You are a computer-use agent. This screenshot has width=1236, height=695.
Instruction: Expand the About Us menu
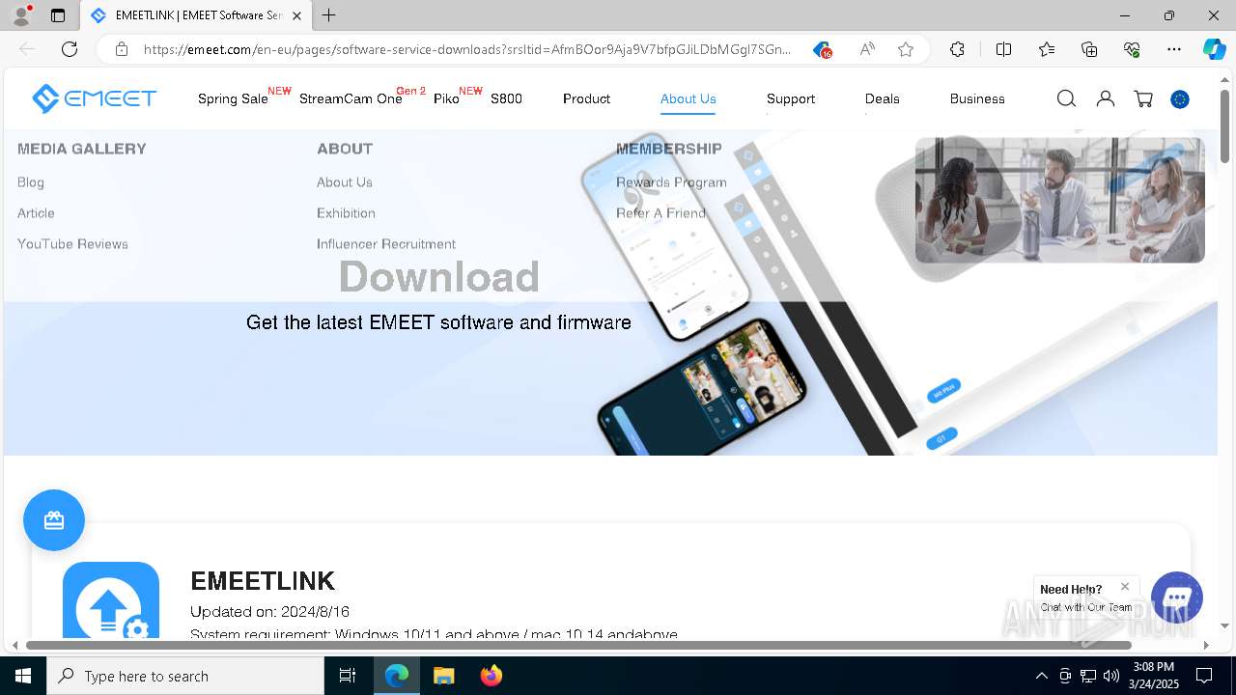688,98
